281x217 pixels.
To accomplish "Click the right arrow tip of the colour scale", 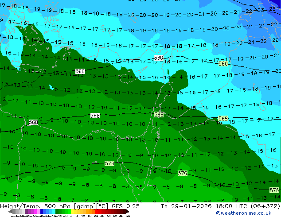I will [129, 212].
